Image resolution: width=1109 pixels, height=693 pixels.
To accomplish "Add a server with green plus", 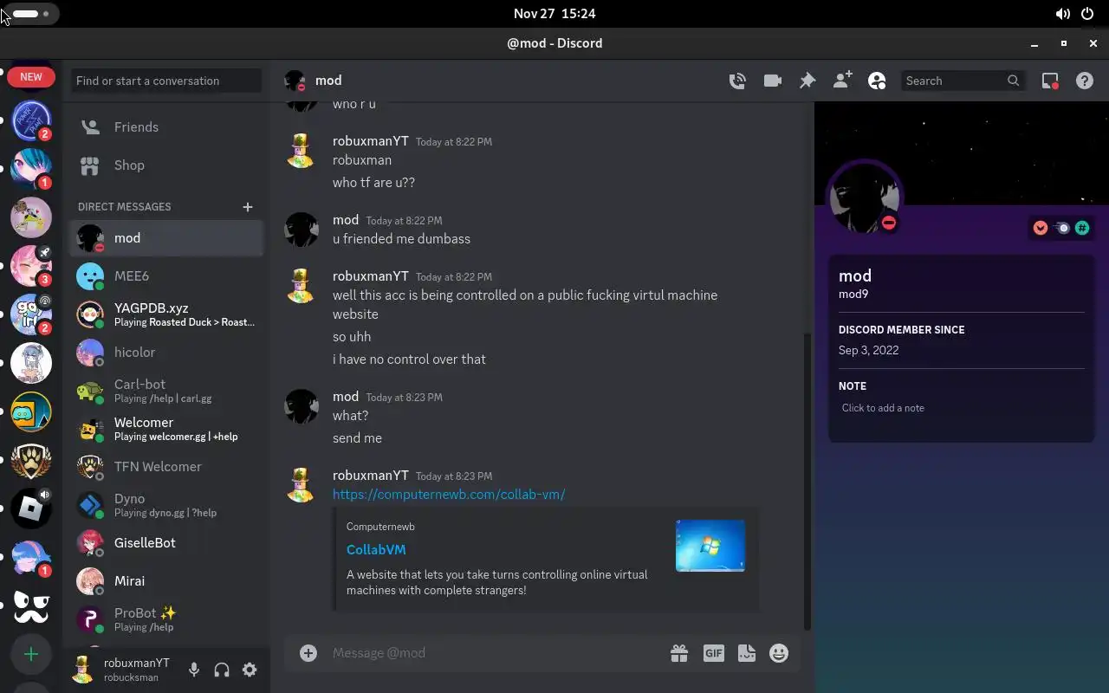I will click(x=31, y=654).
